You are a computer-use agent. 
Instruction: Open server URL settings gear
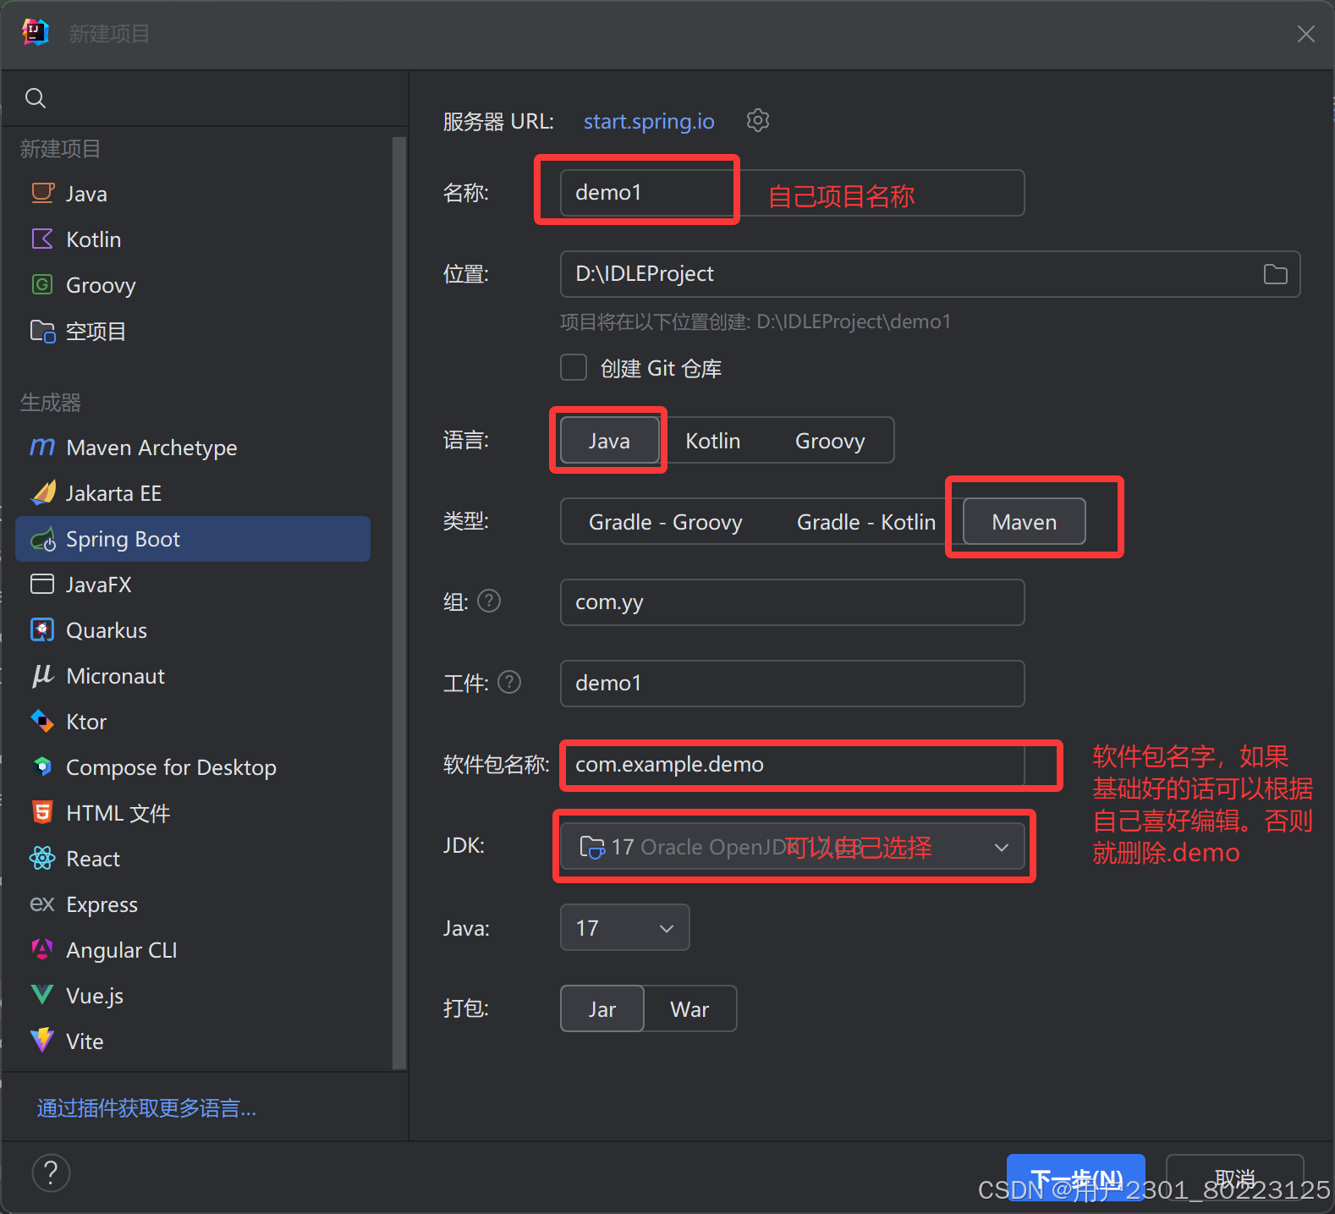click(758, 120)
